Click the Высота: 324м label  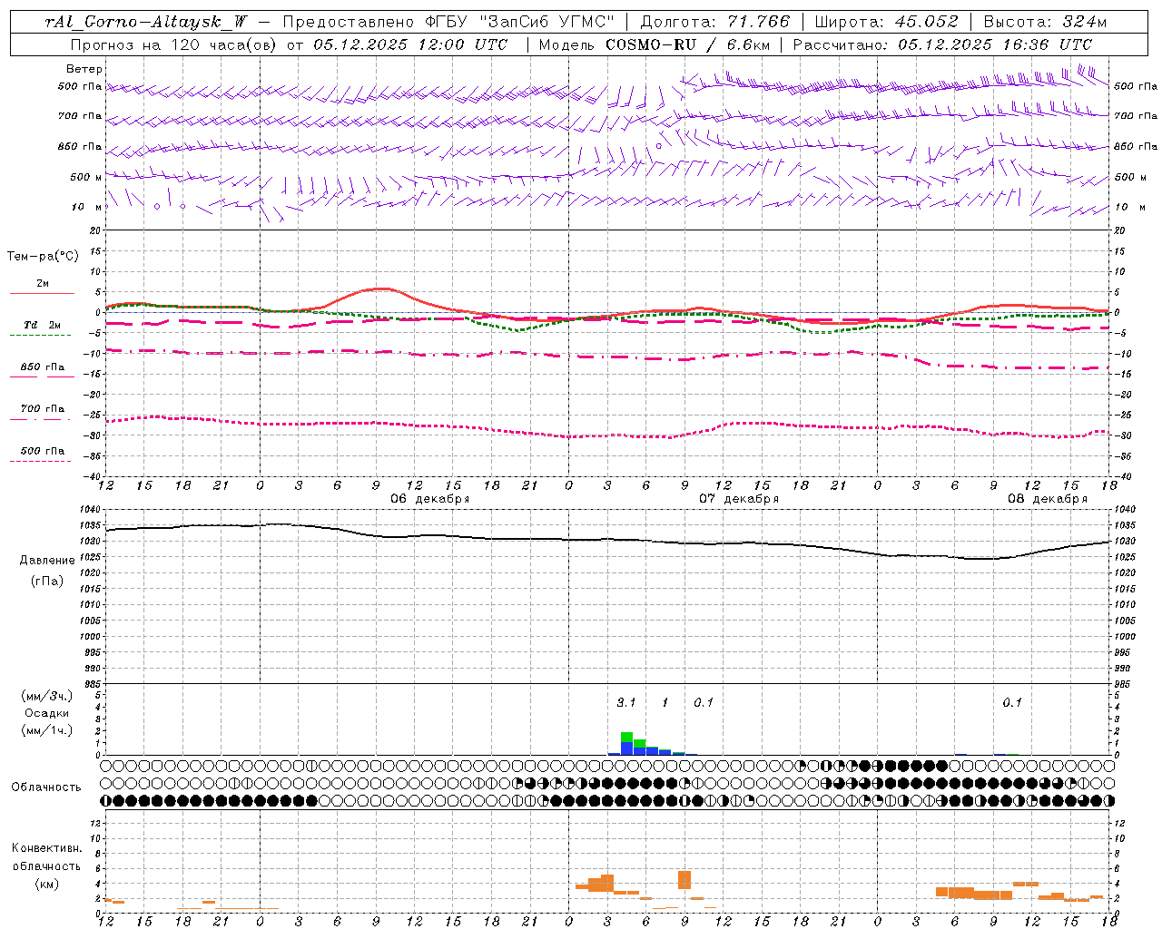(1046, 22)
